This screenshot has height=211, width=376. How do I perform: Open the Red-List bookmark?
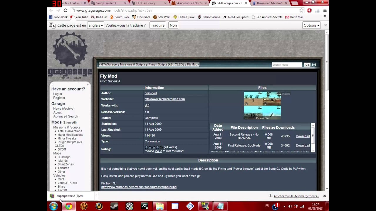pos(99,17)
